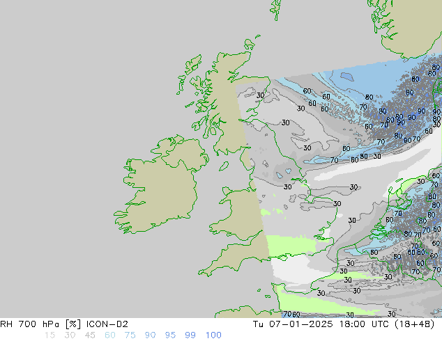Click the legend value 75 in the scale
Image resolution: width=442 pixels, height=341 pixels.
pyautogui.click(x=130, y=335)
